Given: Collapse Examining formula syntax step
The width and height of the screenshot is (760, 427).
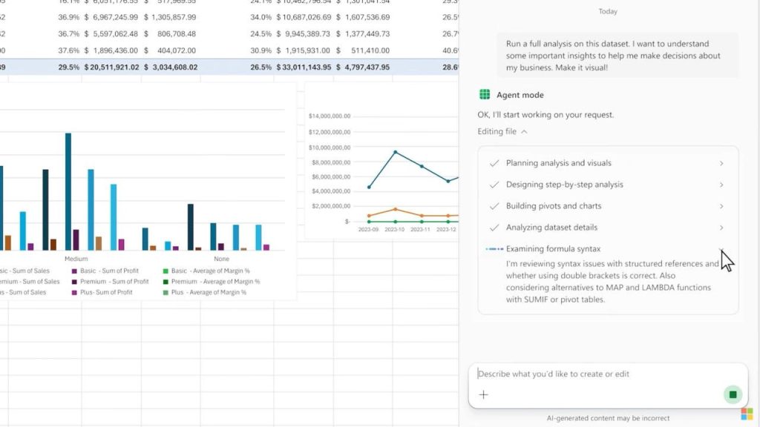Looking at the screenshot, I should [721, 249].
